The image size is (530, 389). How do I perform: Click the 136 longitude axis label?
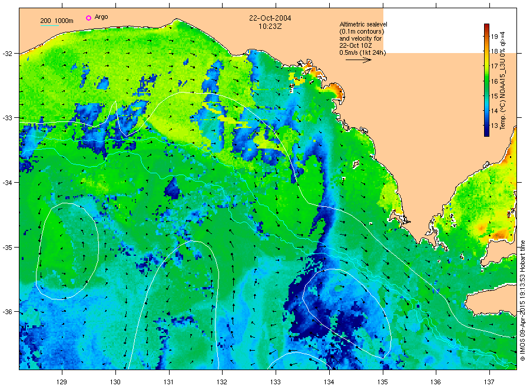click(436, 383)
